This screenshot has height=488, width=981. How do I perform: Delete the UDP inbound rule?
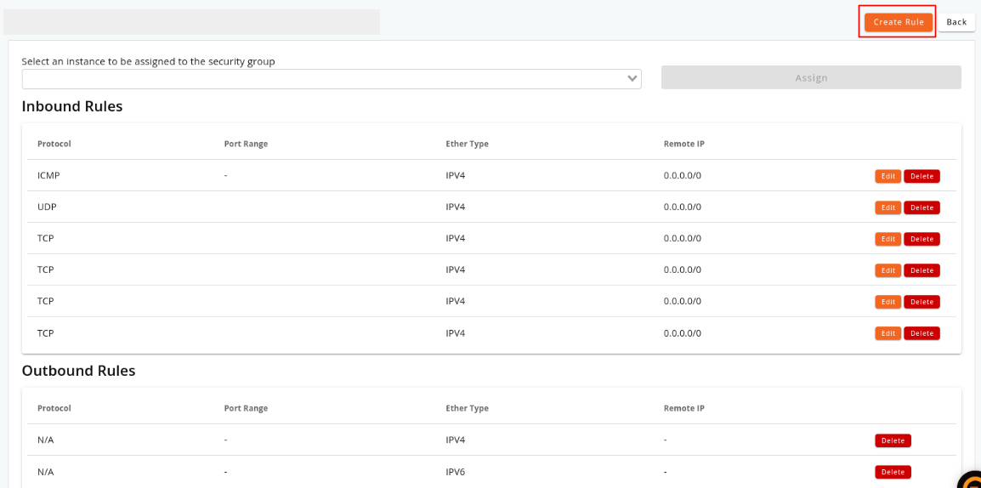(x=921, y=207)
